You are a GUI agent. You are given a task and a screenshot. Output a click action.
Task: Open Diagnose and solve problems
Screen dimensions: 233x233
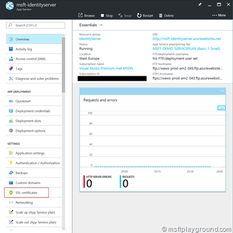point(34,79)
